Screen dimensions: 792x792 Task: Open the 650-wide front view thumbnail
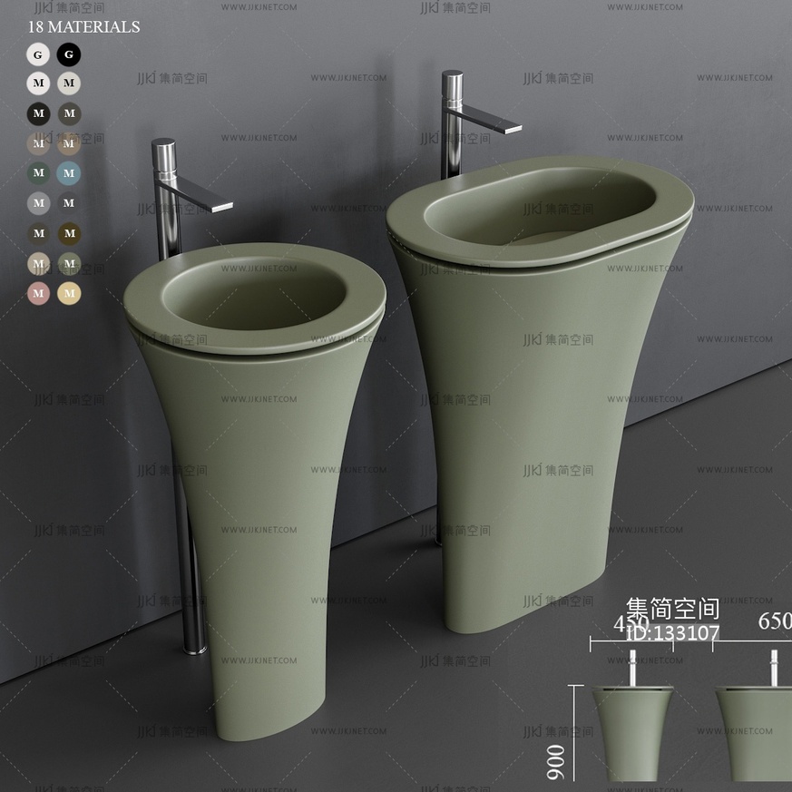tap(755, 730)
